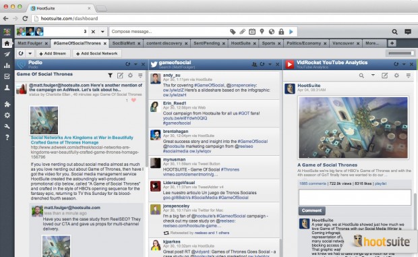The image size is (418, 257).
Task: Open the Contacts person icon in sidebar
Action: [x=7, y=88]
